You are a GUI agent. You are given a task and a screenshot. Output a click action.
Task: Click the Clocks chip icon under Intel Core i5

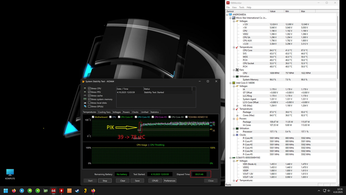pyautogui.click(x=237, y=135)
